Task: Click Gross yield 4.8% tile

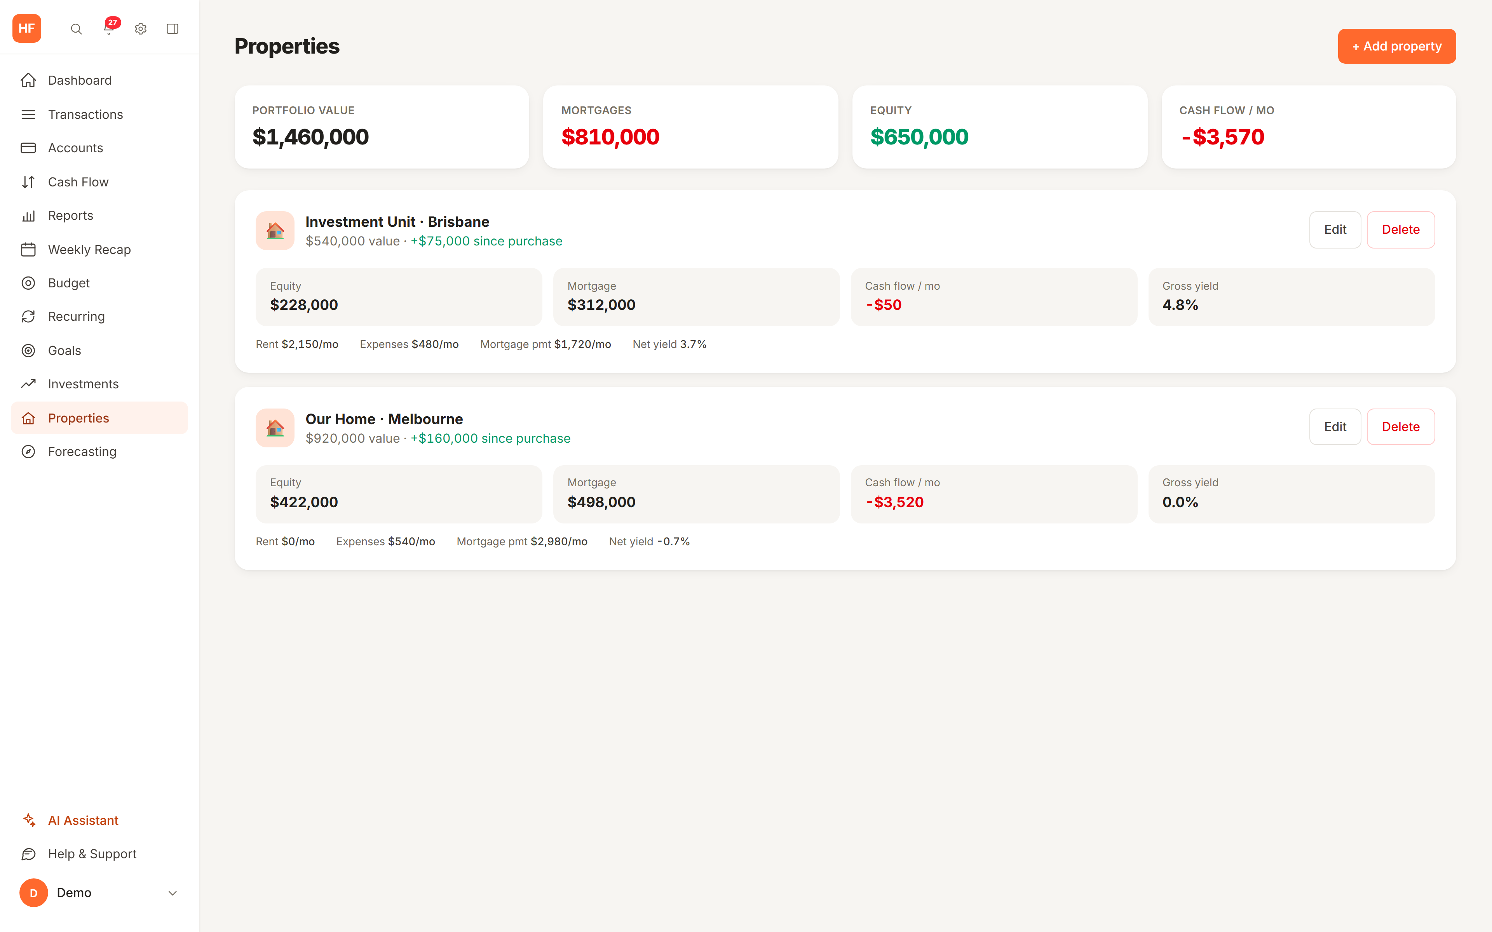Action: tap(1292, 296)
